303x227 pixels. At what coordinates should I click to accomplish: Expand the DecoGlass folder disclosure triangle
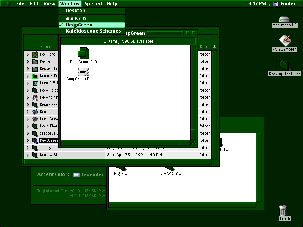click(x=27, y=104)
